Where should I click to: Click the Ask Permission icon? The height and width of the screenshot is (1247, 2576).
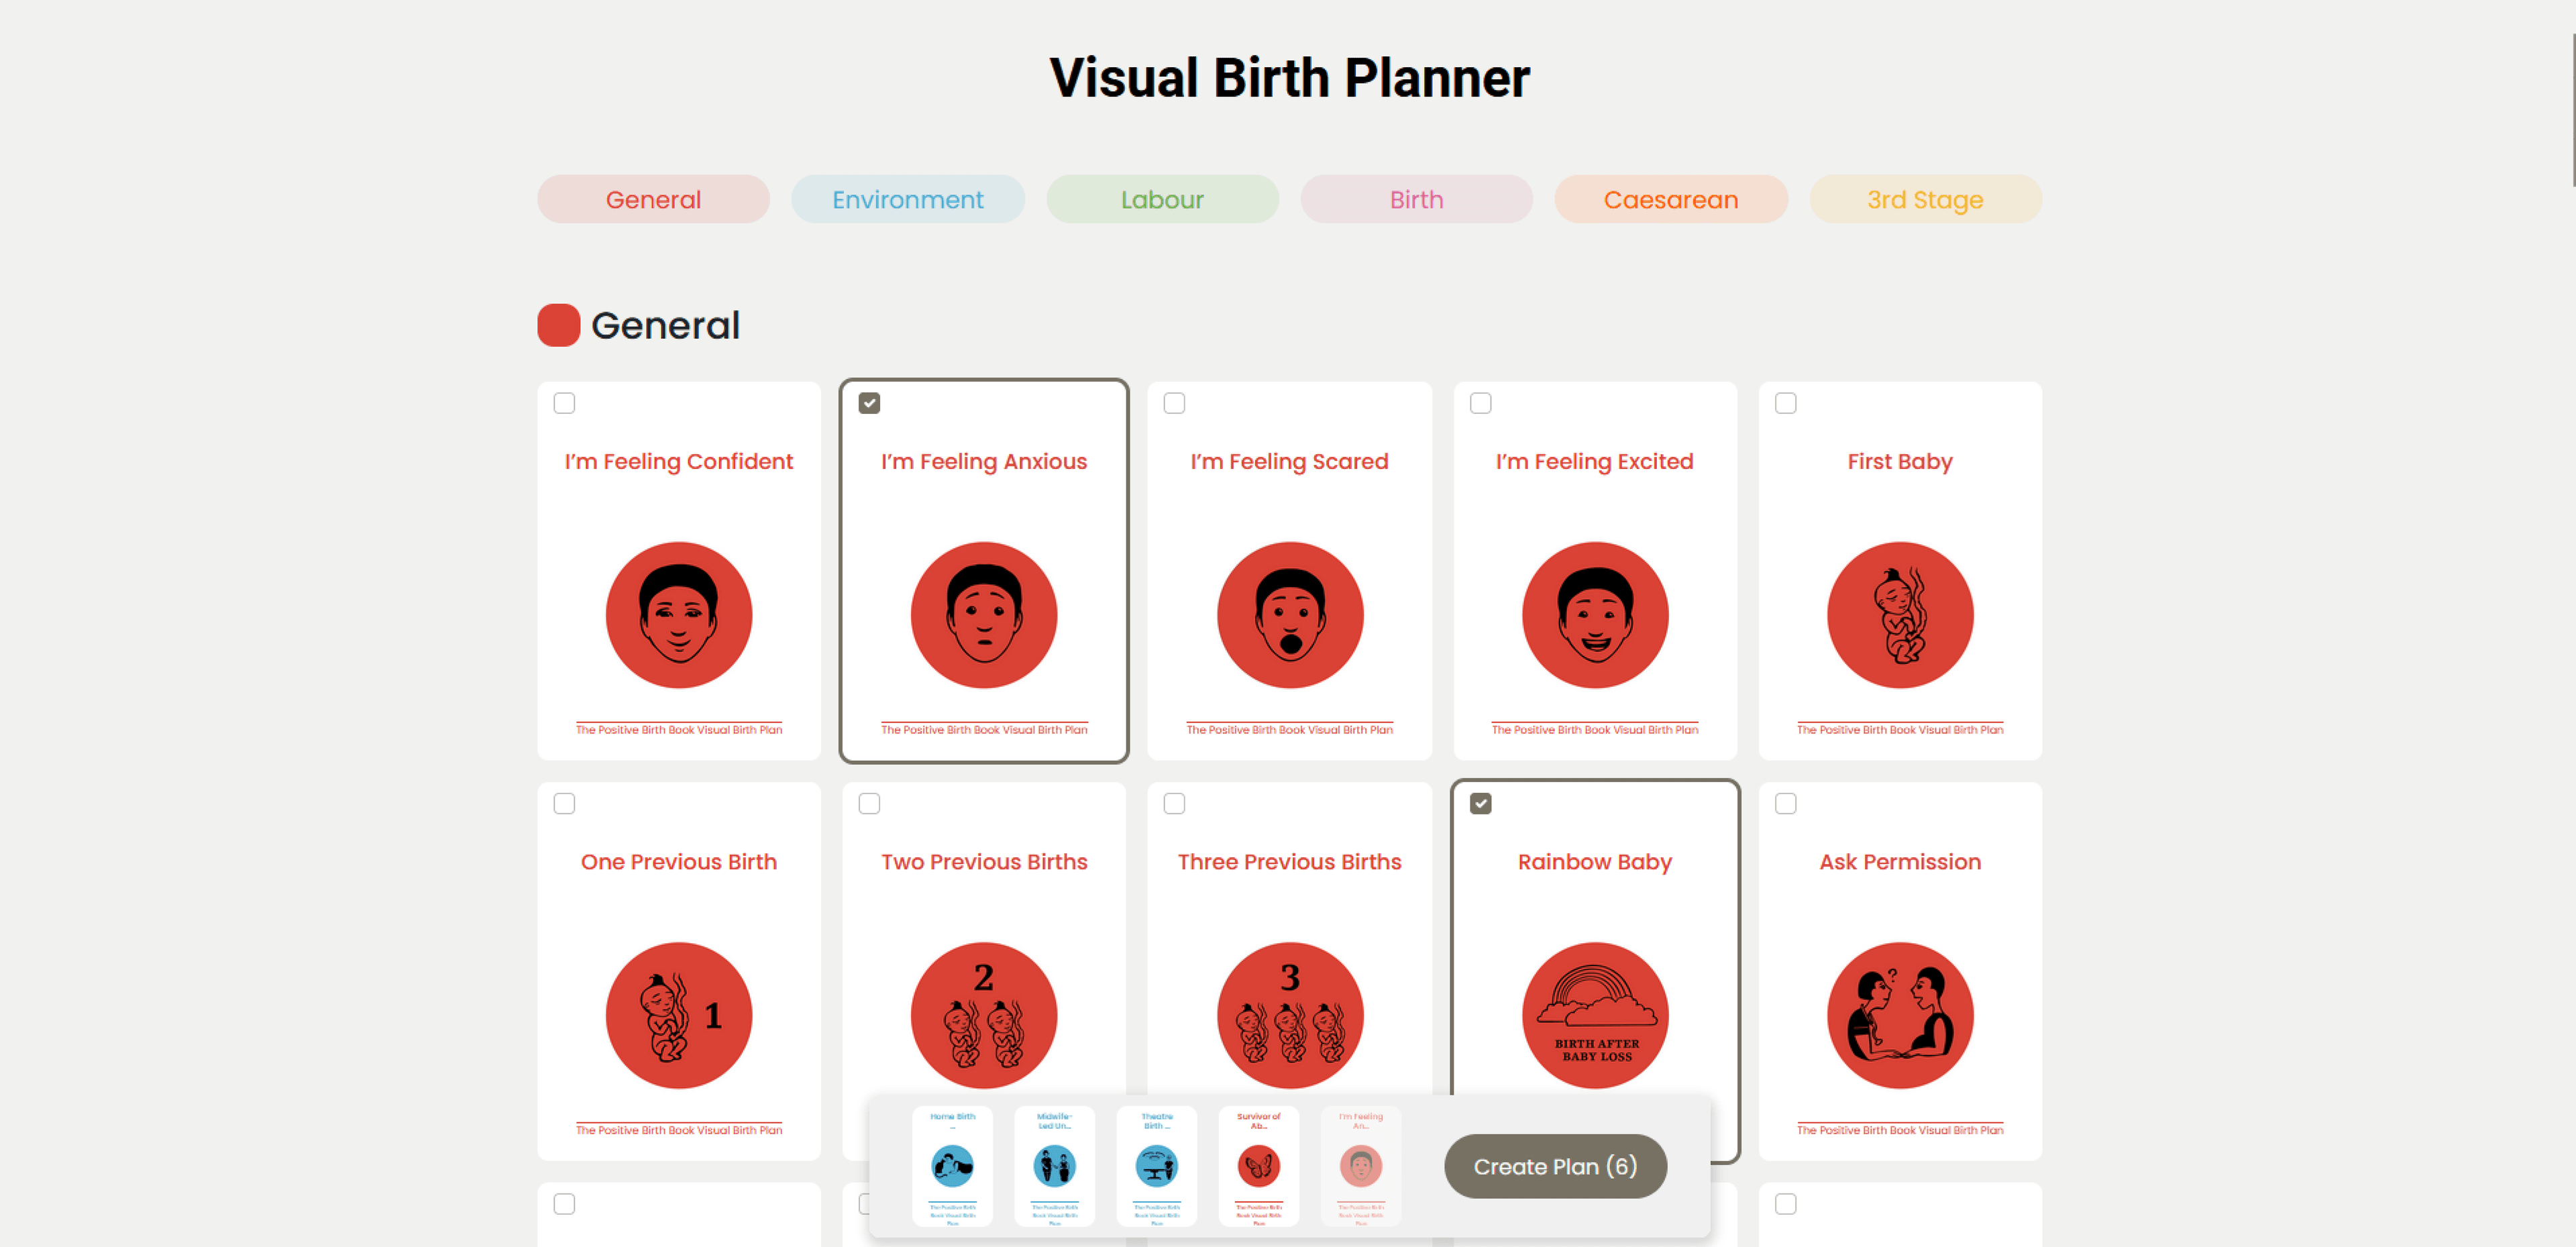click(x=1899, y=1015)
